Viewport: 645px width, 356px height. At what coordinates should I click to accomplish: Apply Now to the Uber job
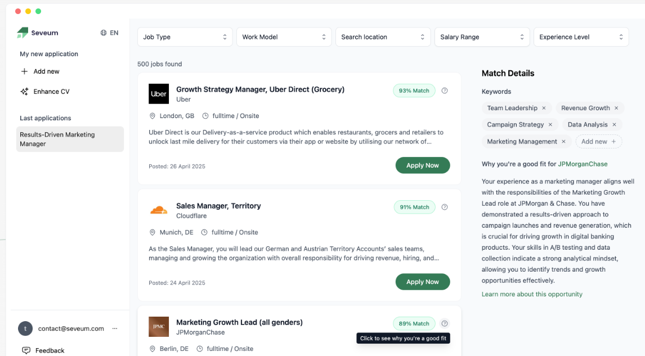422,165
